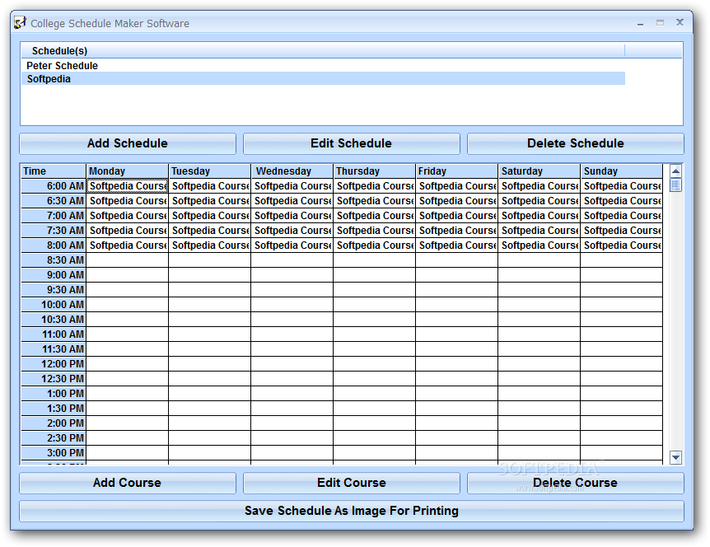The height and width of the screenshot is (547, 710).
Task: Click Save Schedule As Image For Printing
Action: pos(352,511)
